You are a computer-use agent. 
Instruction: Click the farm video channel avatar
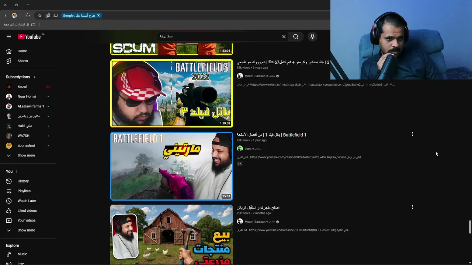tap(240, 222)
